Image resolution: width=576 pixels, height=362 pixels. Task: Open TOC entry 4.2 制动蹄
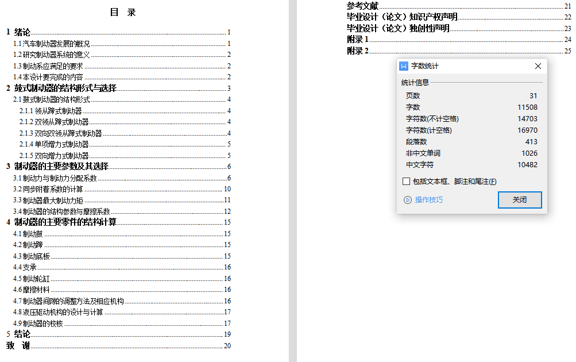pos(122,245)
